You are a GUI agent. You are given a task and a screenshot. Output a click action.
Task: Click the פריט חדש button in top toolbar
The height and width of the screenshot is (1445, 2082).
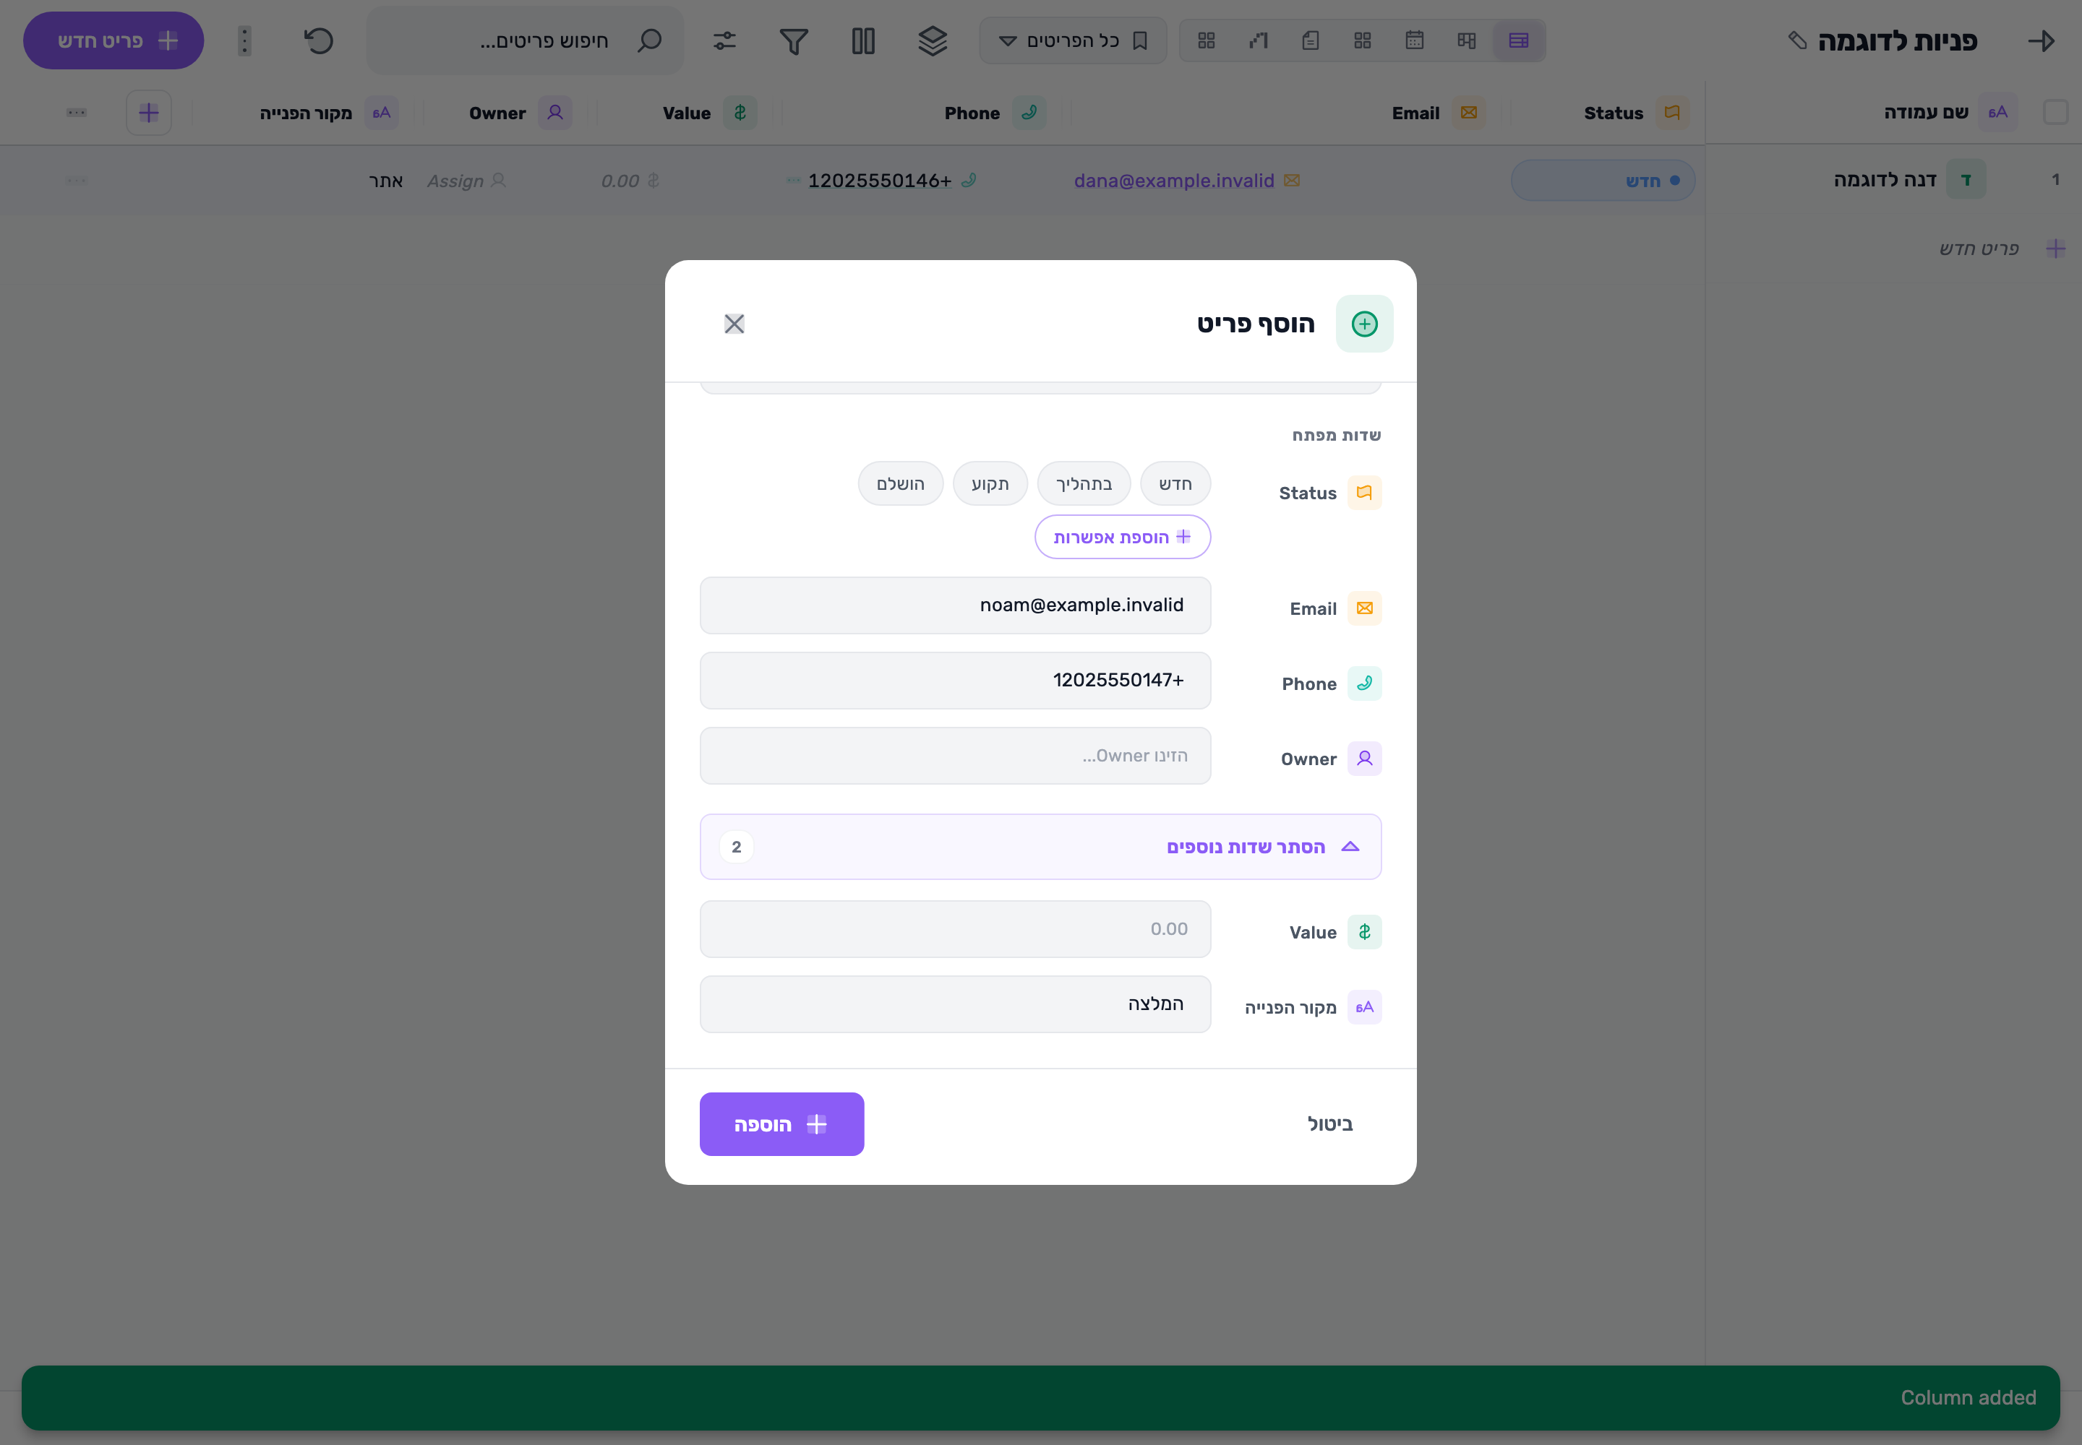pyautogui.click(x=113, y=40)
